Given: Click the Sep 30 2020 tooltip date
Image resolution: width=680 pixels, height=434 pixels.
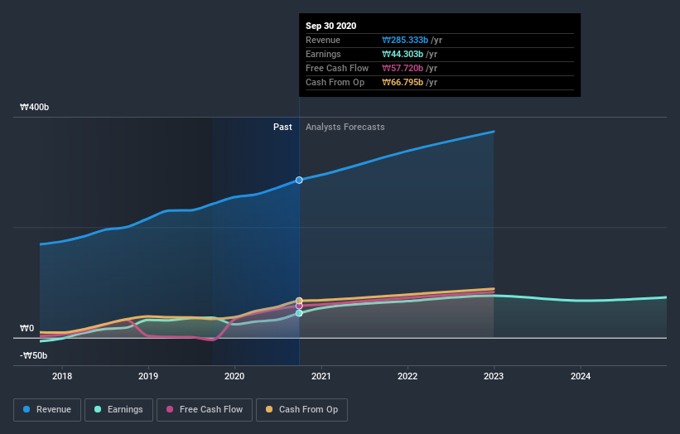Looking at the screenshot, I should point(331,26).
